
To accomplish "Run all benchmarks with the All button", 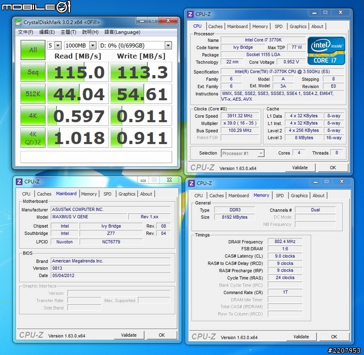I will click(x=33, y=50).
